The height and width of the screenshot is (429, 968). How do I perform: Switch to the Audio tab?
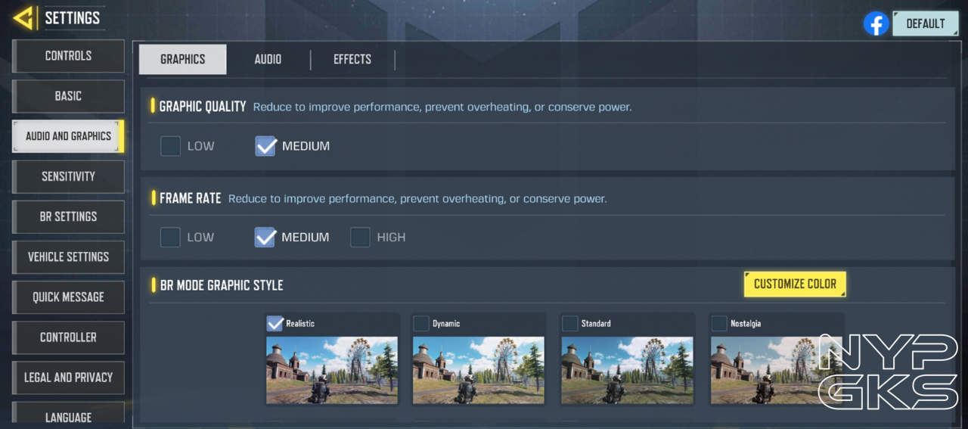tap(268, 59)
